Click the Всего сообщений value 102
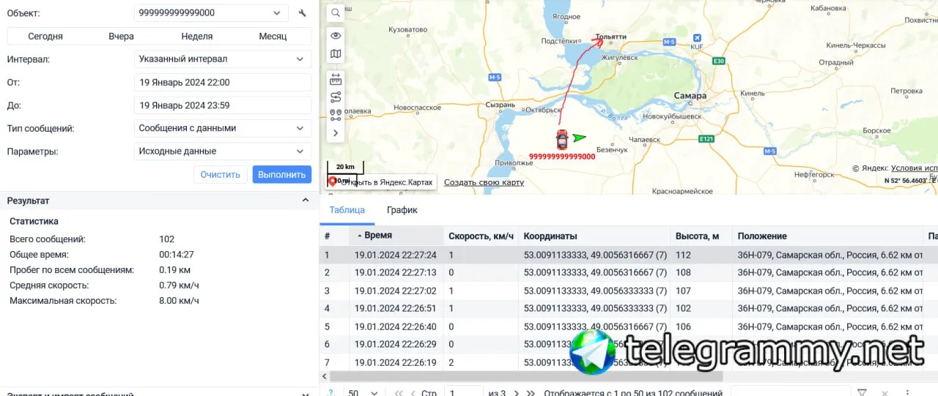Screen dimensions: 938x396 coord(167,239)
